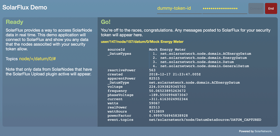Select the realPower value 82513
Viewport: 280px width, 136px height.
point(154,107)
